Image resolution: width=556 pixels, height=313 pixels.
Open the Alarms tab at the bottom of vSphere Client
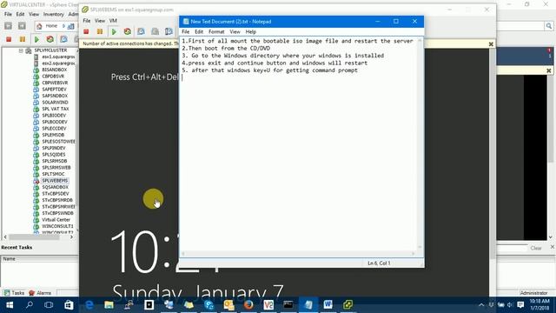click(x=40, y=293)
